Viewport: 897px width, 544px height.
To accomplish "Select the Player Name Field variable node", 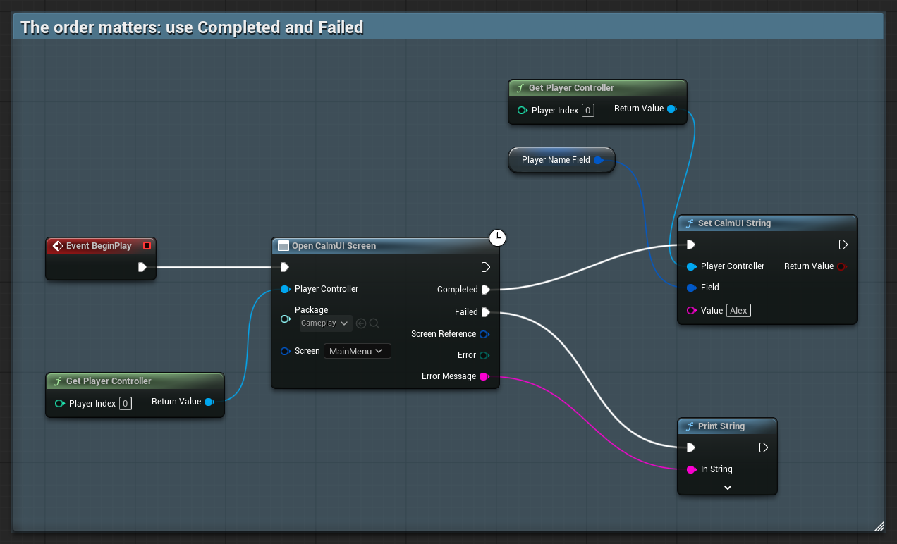I will point(561,160).
